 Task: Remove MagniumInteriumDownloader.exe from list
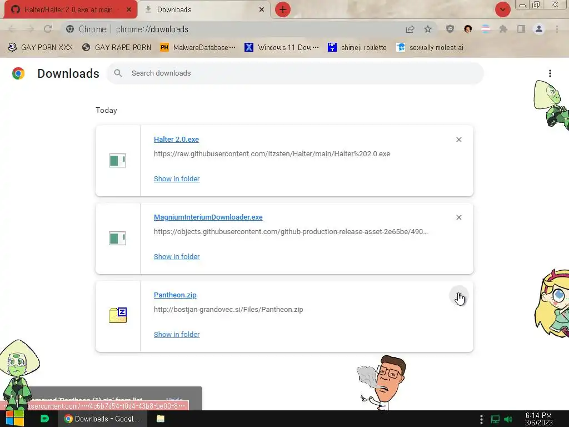coord(458,217)
